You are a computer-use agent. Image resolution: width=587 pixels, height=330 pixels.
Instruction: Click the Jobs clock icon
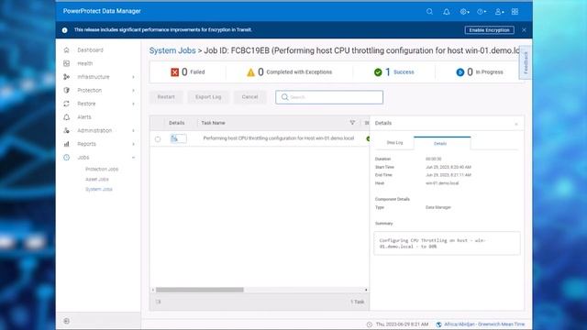[67, 158]
